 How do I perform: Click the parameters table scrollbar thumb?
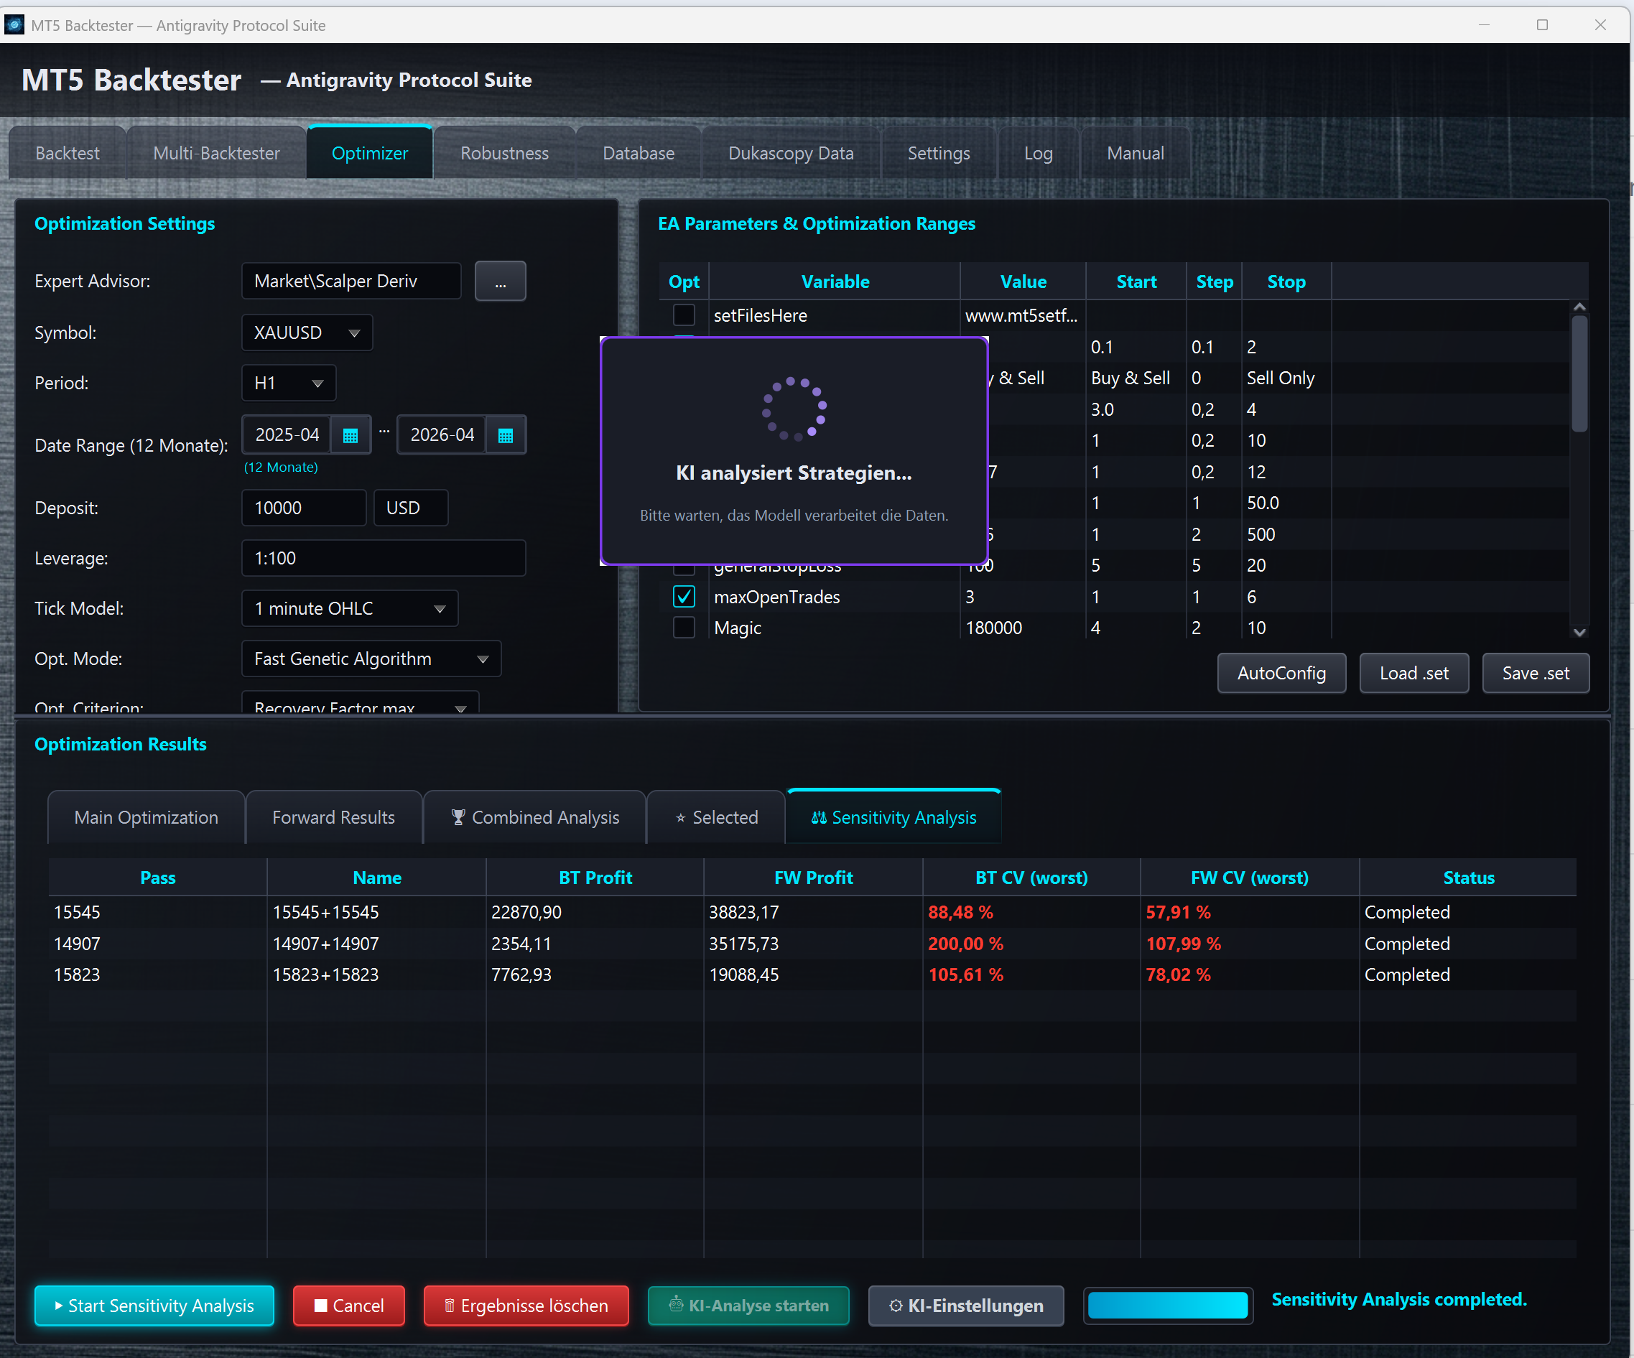(x=1579, y=373)
